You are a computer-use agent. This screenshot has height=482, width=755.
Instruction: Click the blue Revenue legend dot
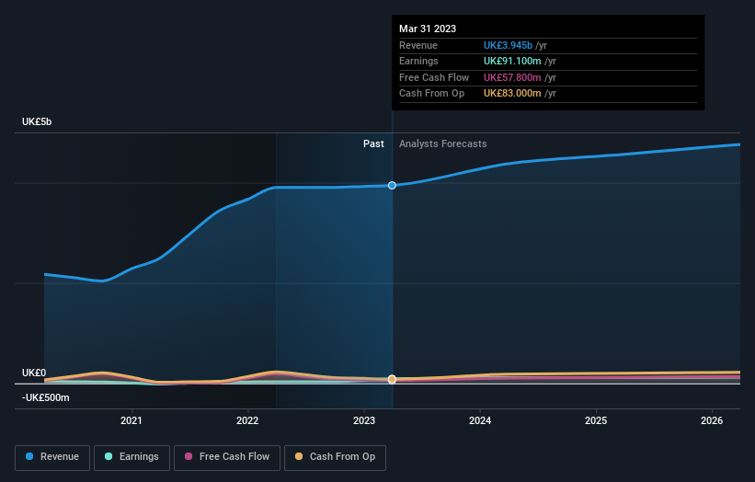point(29,456)
